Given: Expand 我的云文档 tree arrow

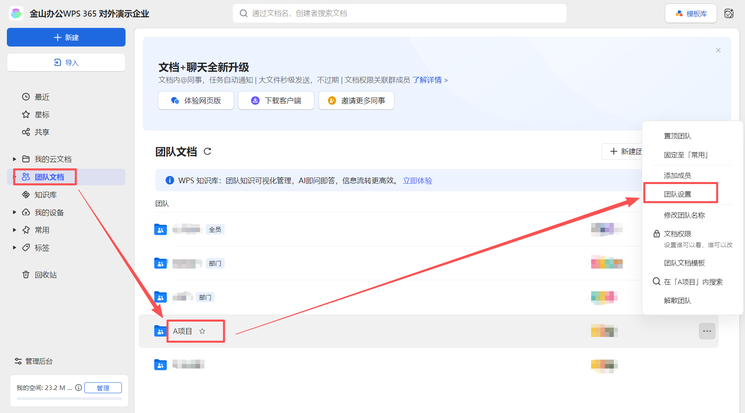Looking at the screenshot, I should click(15, 159).
